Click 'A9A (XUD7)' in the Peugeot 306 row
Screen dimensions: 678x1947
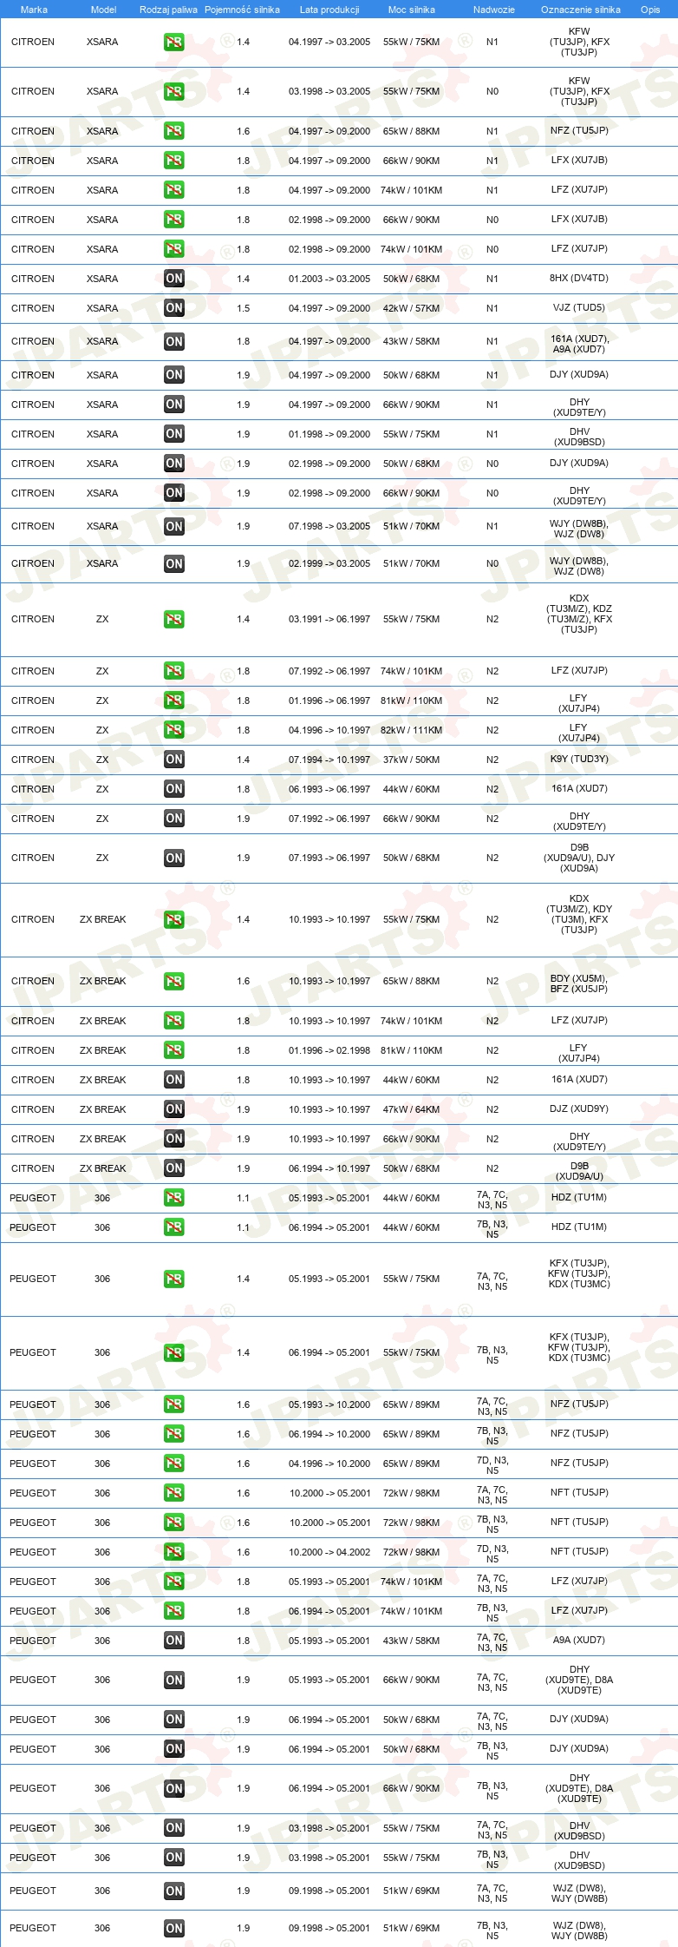579,1641
